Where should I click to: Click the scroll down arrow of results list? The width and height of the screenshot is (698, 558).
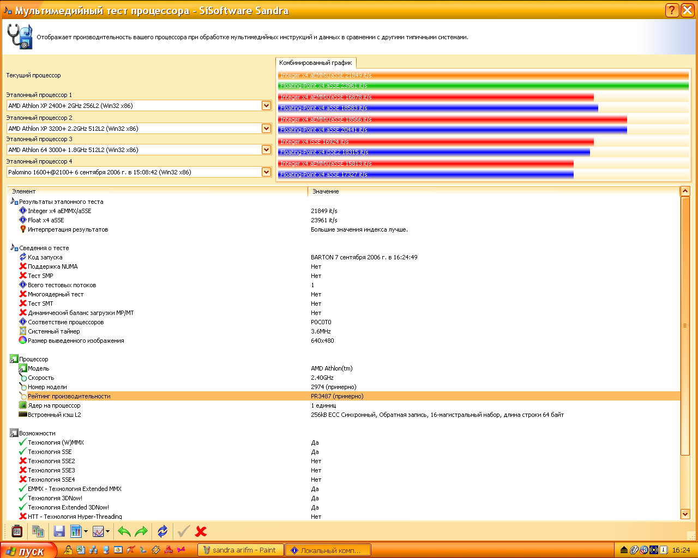point(685,514)
